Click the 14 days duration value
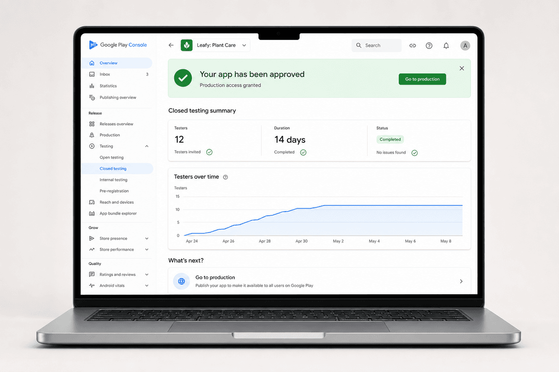Image resolution: width=559 pixels, height=372 pixels. (x=290, y=139)
